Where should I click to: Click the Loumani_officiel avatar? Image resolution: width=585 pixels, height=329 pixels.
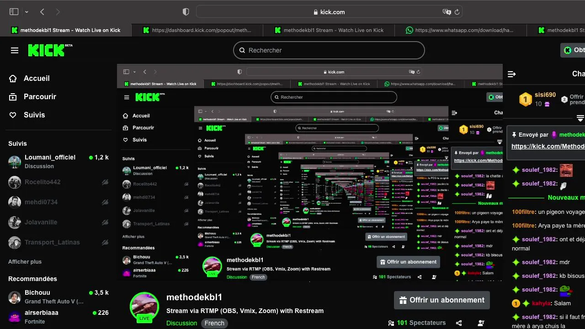coord(15,162)
